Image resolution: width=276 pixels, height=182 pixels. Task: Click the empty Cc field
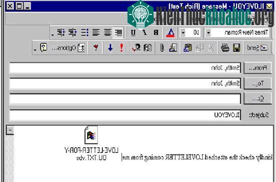(x=125, y=99)
